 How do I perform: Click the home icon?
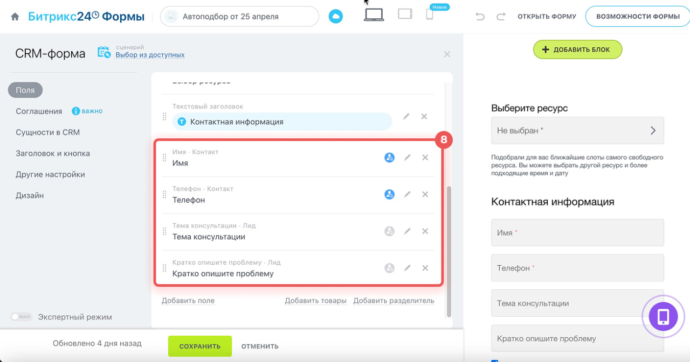coord(15,17)
